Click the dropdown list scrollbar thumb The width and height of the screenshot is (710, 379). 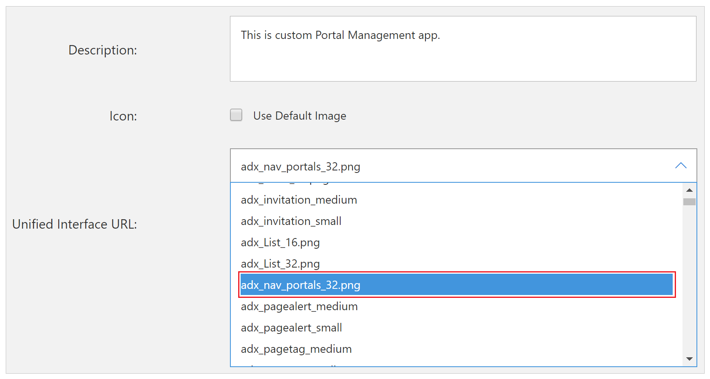click(690, 202)
